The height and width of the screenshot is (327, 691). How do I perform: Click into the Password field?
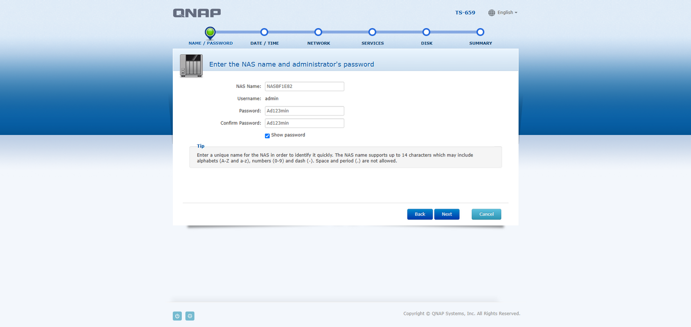pyautogui.click(x=305, y=111)
